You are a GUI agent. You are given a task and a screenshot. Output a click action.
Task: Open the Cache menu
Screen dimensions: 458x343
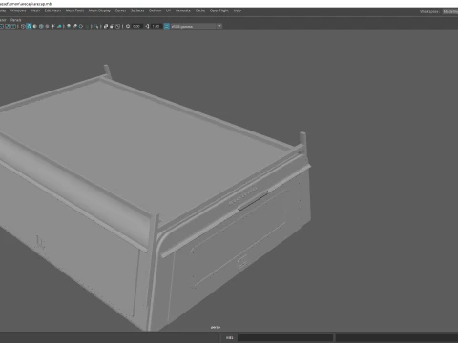[x=200, y=10]
